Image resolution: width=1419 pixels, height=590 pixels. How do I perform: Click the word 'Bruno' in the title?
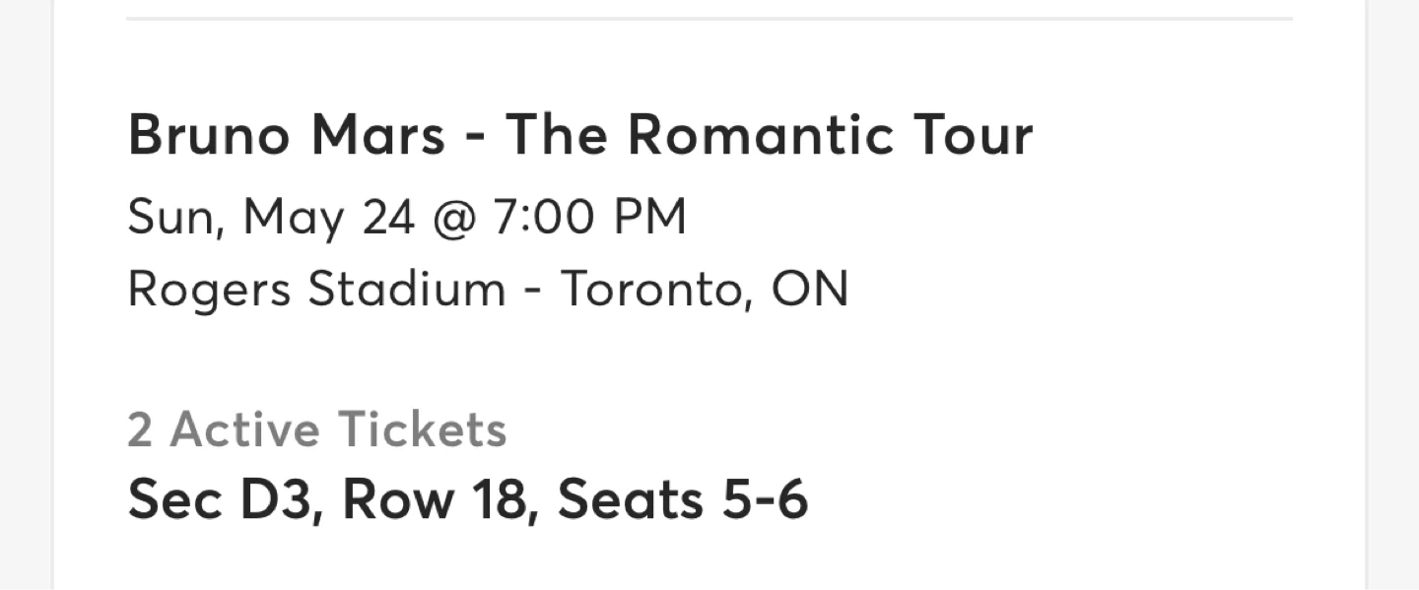[209, 135]
